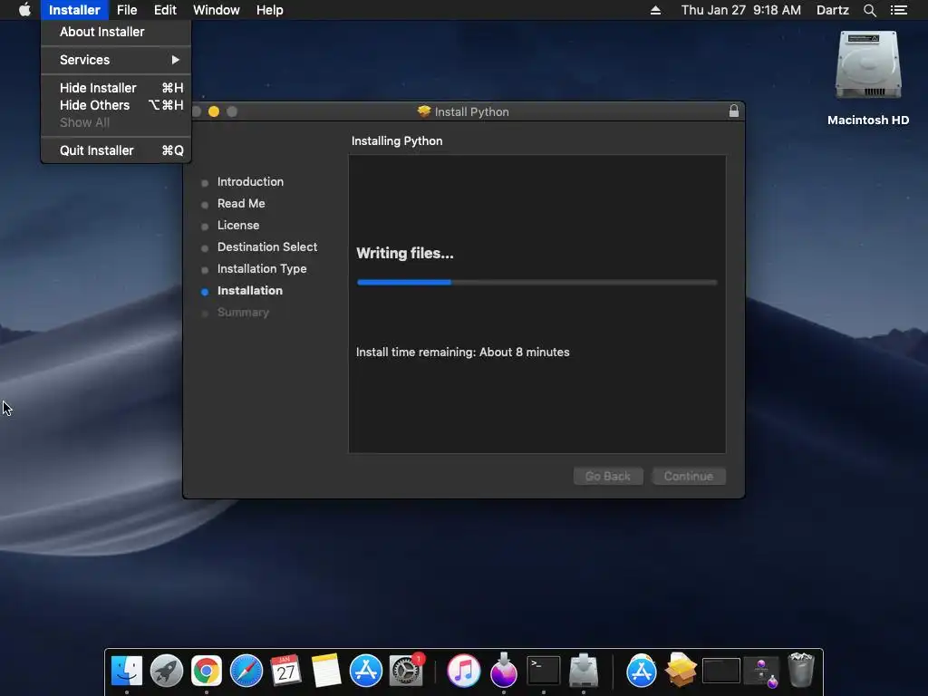Screen dimensions: 928x696
Task: Click the Install time remaining text
Action: (463, 353)
